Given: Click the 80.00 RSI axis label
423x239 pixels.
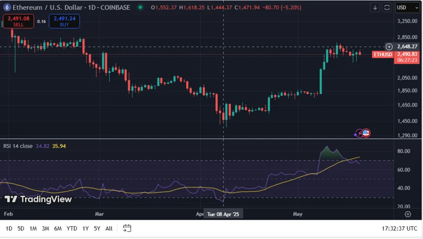Looking at the screenshot, I should [x=404, y=151].
